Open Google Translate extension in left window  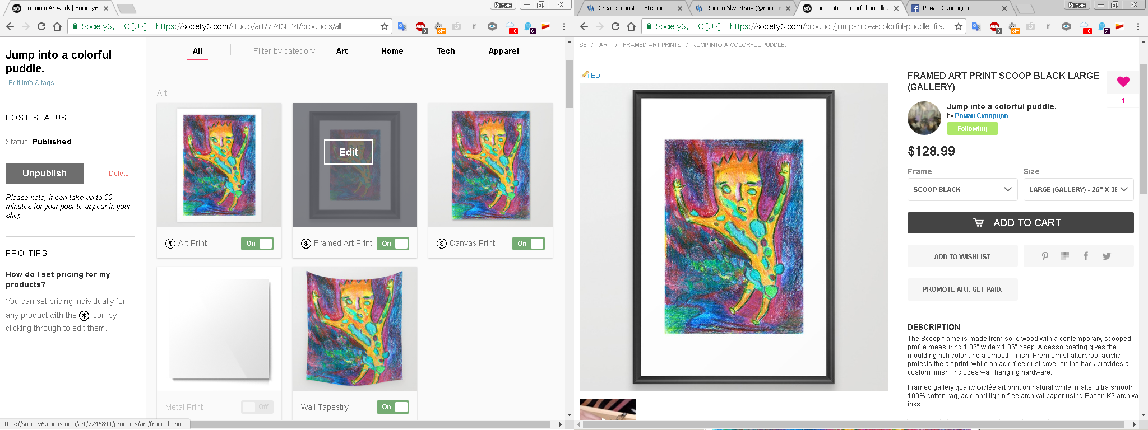pyautogui.click(x=402, y=26)
